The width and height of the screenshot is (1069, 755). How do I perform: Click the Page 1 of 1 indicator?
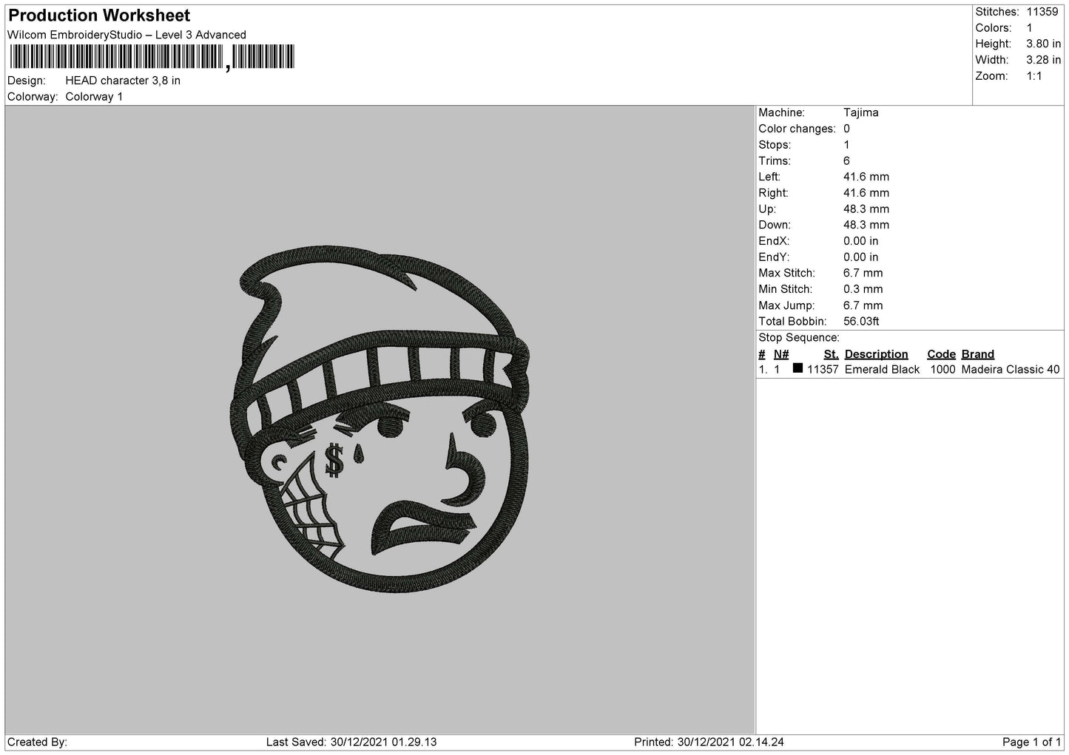tap(1032, 742)
